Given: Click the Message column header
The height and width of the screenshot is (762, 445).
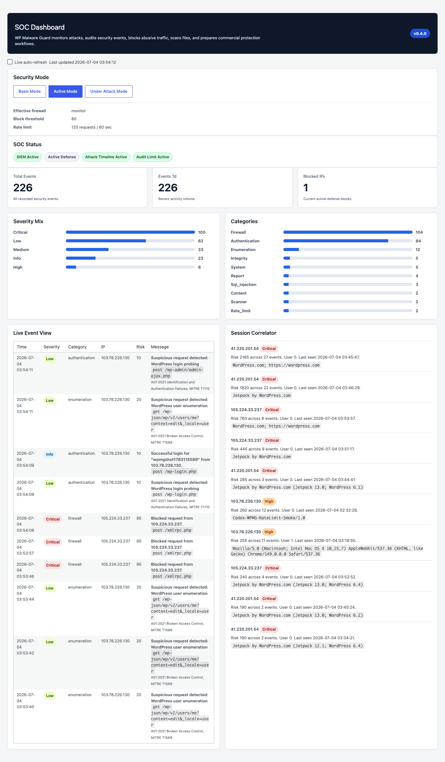Looking at the screenshot, I should (160, 347).
